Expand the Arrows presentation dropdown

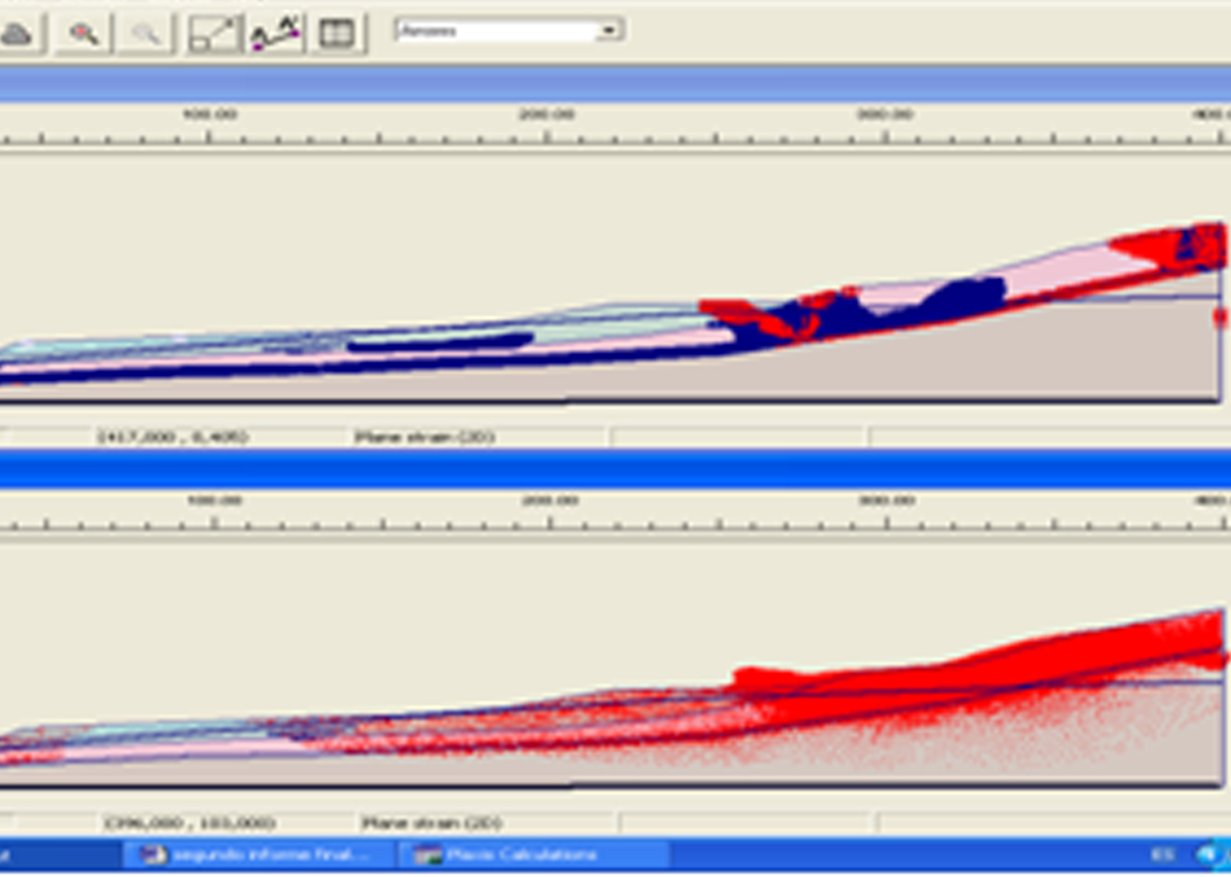(x=608, y=30)
